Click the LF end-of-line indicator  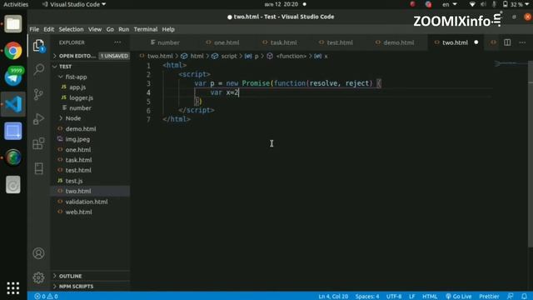[411, 297]
